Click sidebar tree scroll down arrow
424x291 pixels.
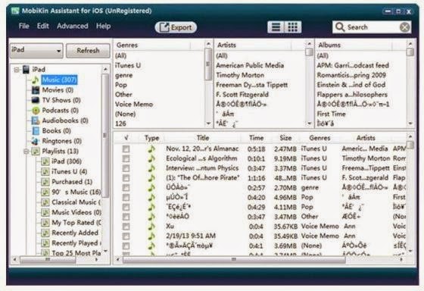(x=105, y=251)
